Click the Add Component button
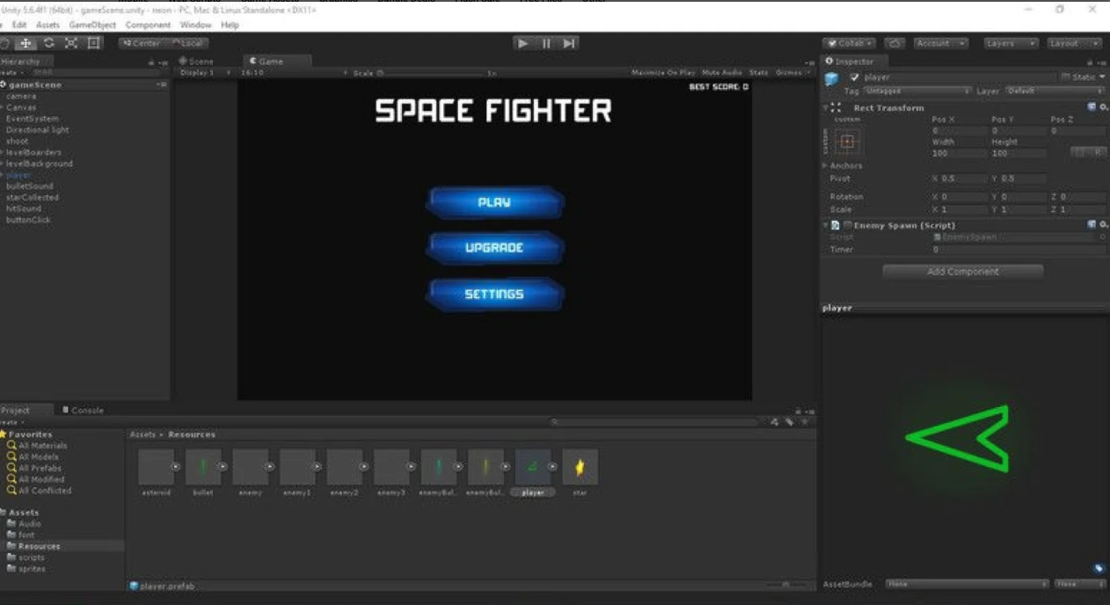 [963, 272]
